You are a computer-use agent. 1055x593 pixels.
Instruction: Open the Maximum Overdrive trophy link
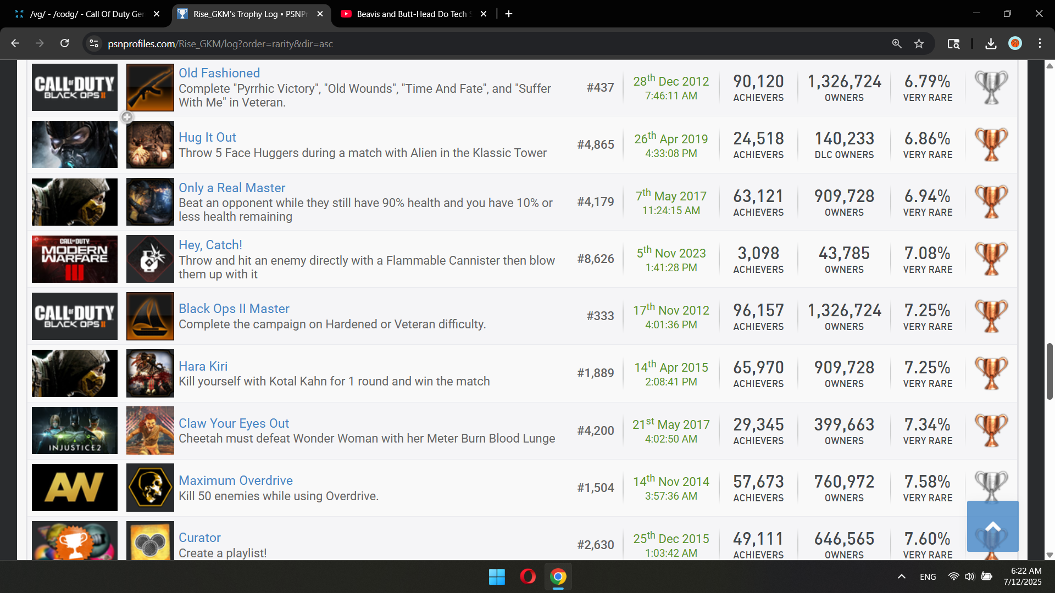coord(235,480)
